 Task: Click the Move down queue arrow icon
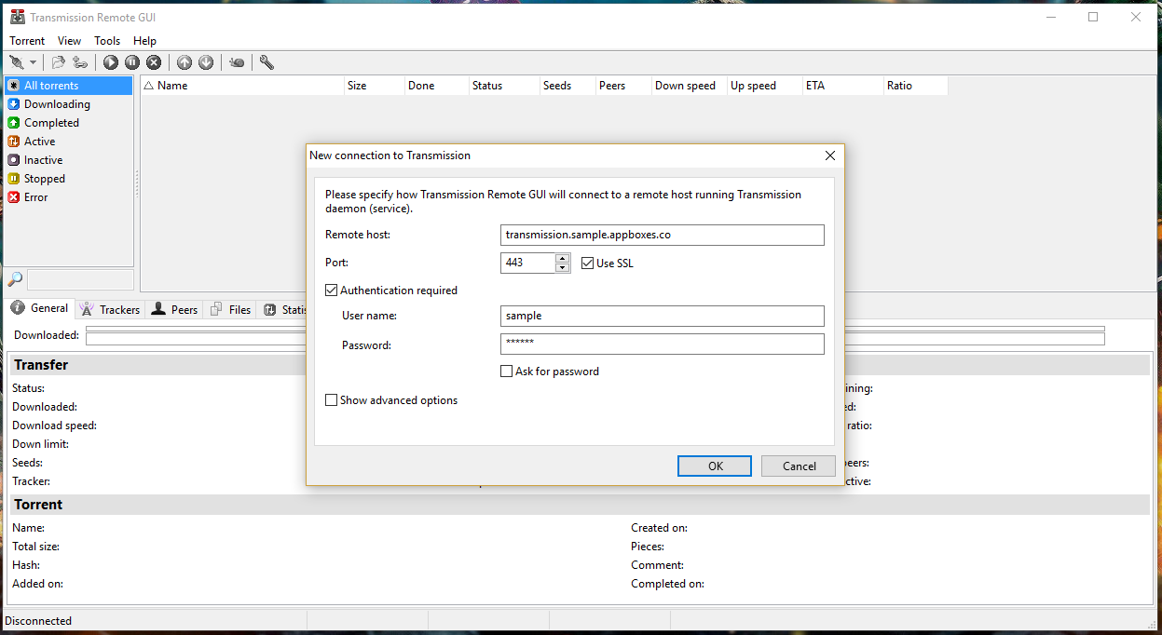click(x=206, y=62)
